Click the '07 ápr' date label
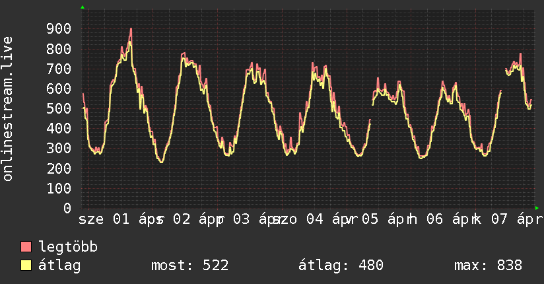 pos(517,219)
